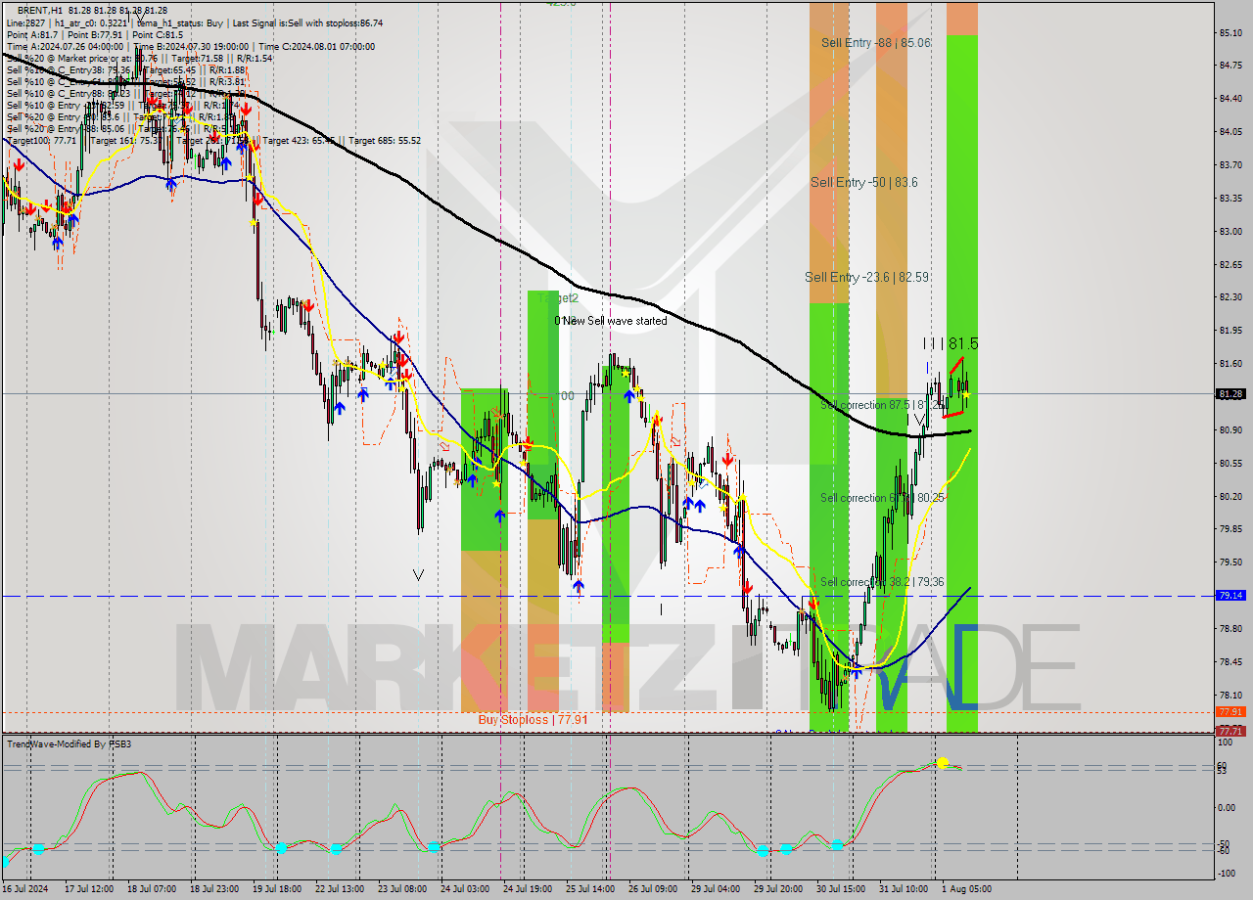The image size is (1253, 900).
Task: Click the '29 Jul 20:00' time axis label
Action: click(780, 889)
